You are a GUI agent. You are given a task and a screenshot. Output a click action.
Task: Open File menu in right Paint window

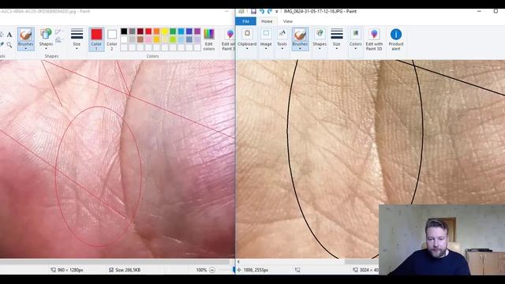(x=245, y=21)
